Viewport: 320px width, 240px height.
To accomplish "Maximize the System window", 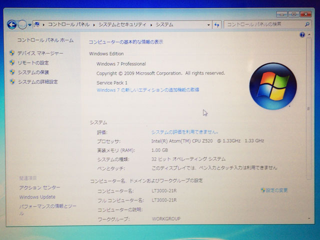I will tap(293, 14).
